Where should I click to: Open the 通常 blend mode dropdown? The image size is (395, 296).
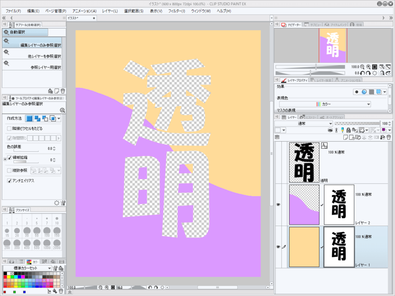(304, 123)
